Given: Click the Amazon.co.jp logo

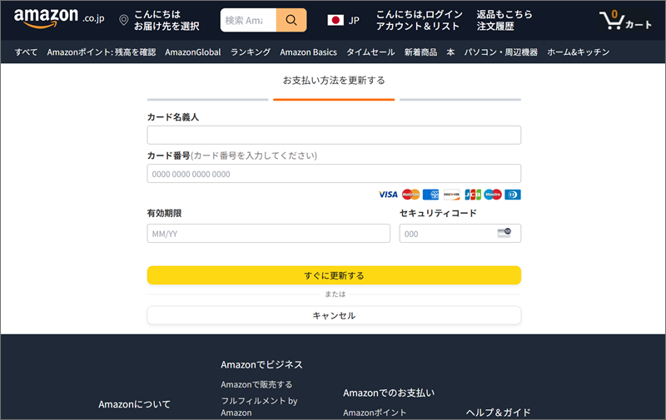Looking at the screenshot, I should click(59, 18).
